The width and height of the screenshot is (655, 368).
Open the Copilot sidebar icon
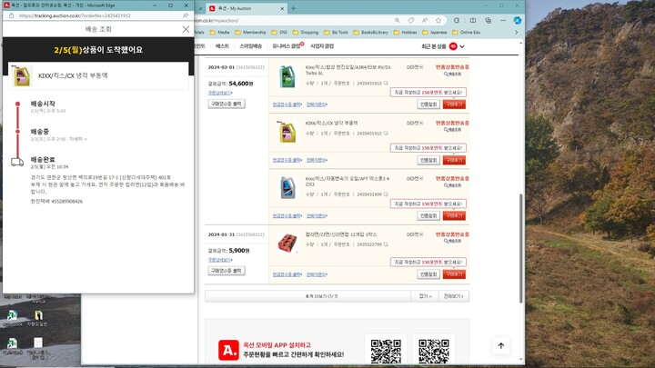point(517,20)
